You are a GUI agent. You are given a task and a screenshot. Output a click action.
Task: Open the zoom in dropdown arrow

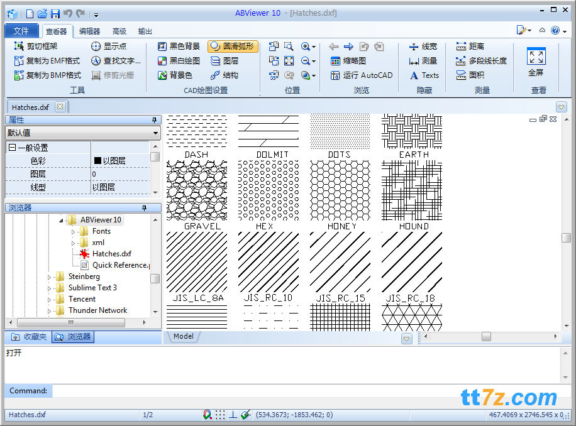click(314, 47)
